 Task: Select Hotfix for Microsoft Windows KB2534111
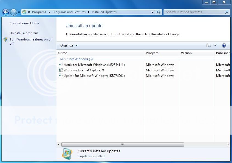[94, 65]
